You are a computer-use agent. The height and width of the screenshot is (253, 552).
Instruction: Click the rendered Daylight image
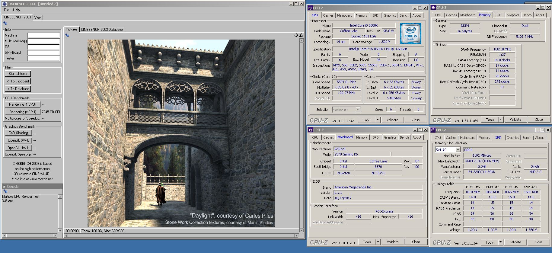[x=181, y=133]
